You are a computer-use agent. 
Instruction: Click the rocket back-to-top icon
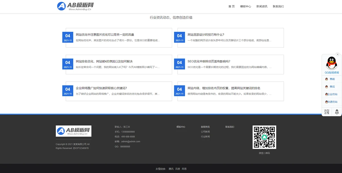[337, 112]
